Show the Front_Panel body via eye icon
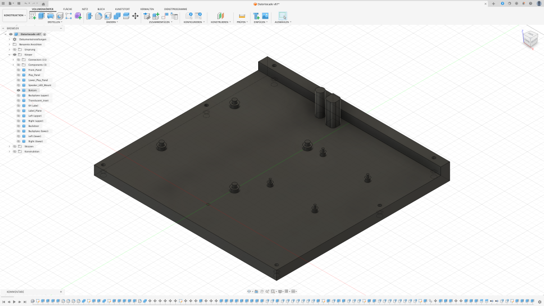 [19, 70]
